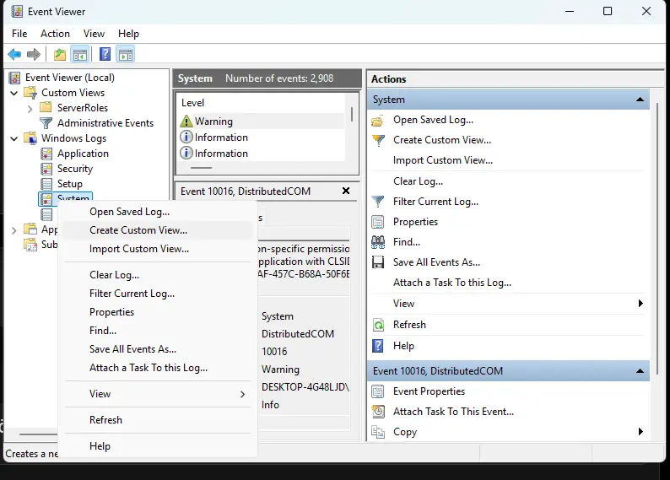Viewport: 670px width, 480px height.
Task: Choose Save All Events As in context menu
Action: click(x=158, y=349)
